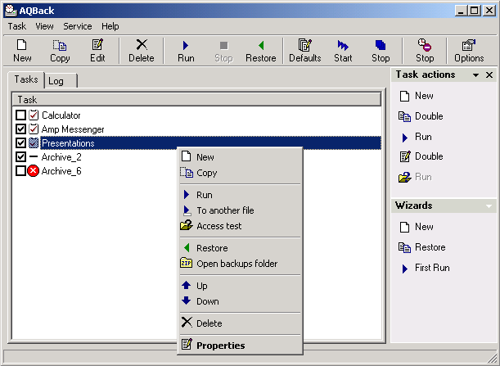Screen dimensions: 500x366
Task: Choose Up in the context menu
Action: [x=240, y=286]
